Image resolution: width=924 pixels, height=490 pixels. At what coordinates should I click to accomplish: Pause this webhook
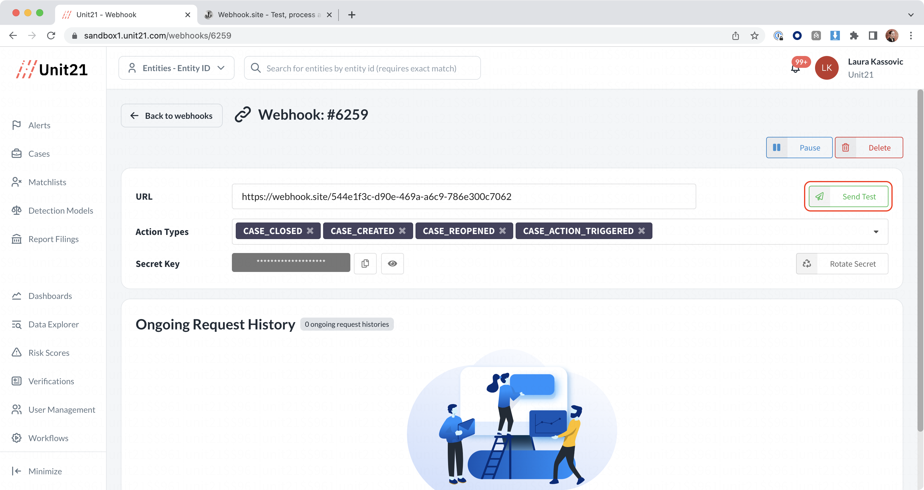pos(799,148)
